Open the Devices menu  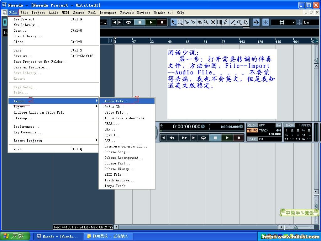tap(144, 13)
